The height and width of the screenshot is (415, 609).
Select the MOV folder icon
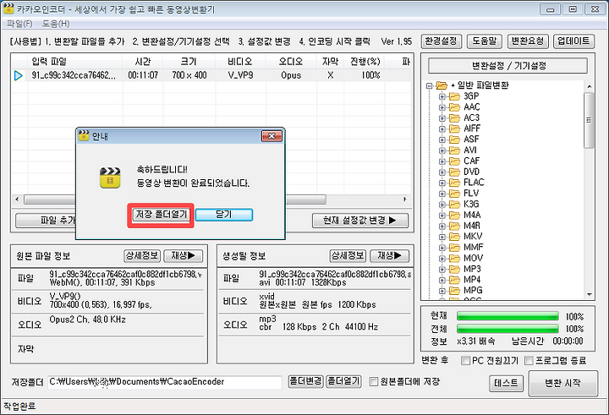pos(454,258)
